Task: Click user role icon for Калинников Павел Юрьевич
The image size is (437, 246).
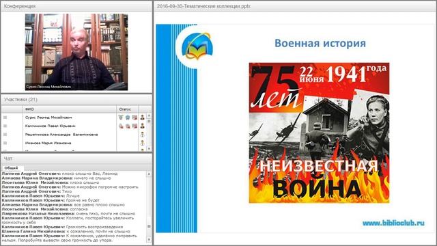Action: click(143, 126)
